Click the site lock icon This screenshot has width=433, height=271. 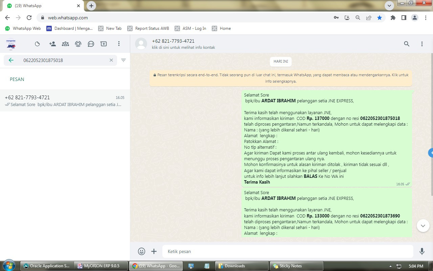(42, 18)
